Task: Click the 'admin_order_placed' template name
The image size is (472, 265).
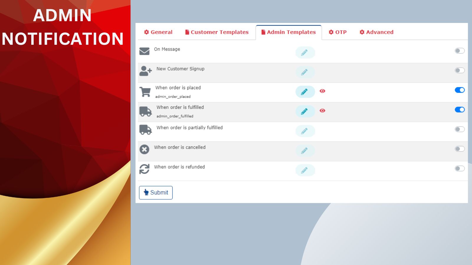Action: coord(173,97)
